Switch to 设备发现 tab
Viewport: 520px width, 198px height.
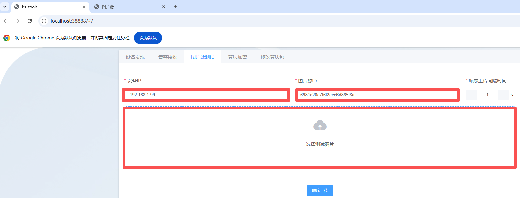point(135,57)
